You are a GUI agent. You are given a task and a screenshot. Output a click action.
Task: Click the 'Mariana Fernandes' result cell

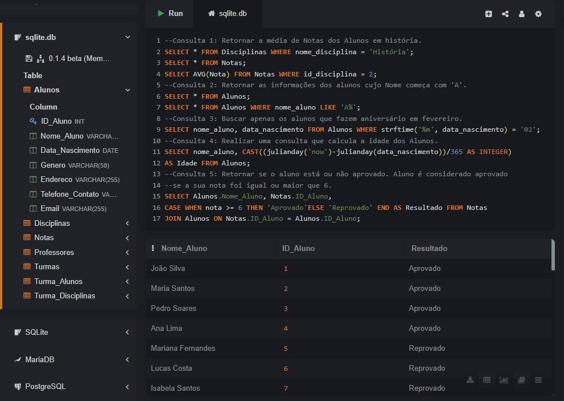(x=183, y=348)
